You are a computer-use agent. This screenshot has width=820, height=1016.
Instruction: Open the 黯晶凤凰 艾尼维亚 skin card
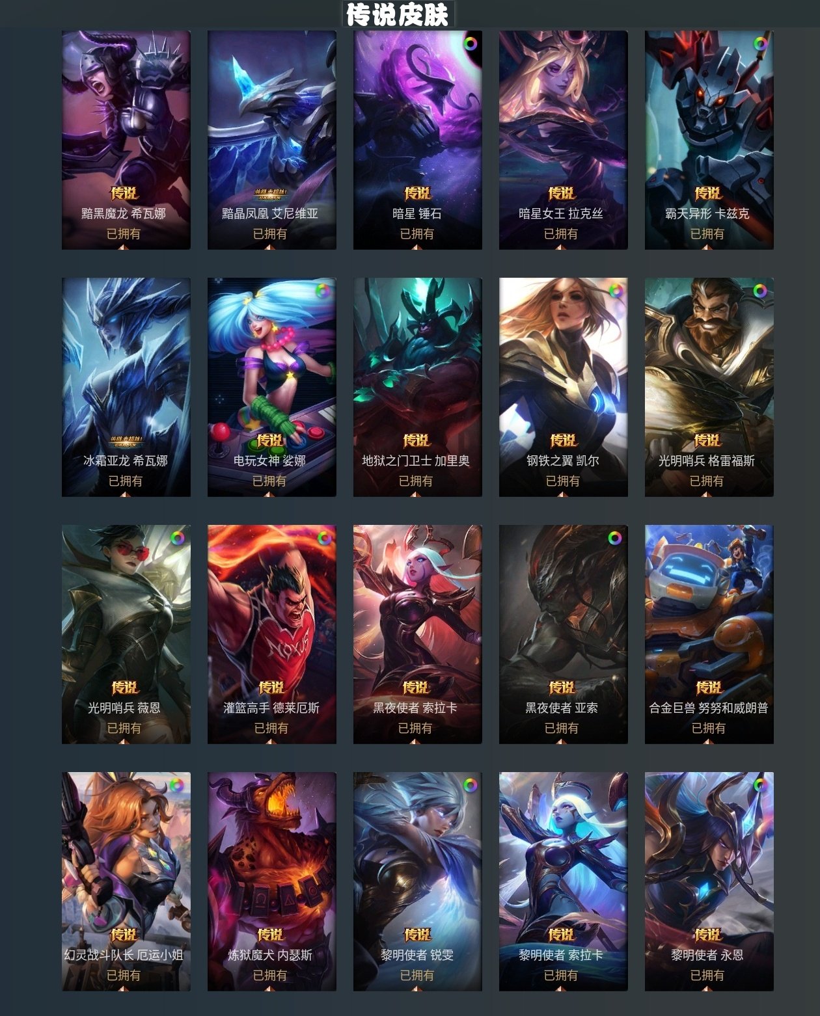272,140
